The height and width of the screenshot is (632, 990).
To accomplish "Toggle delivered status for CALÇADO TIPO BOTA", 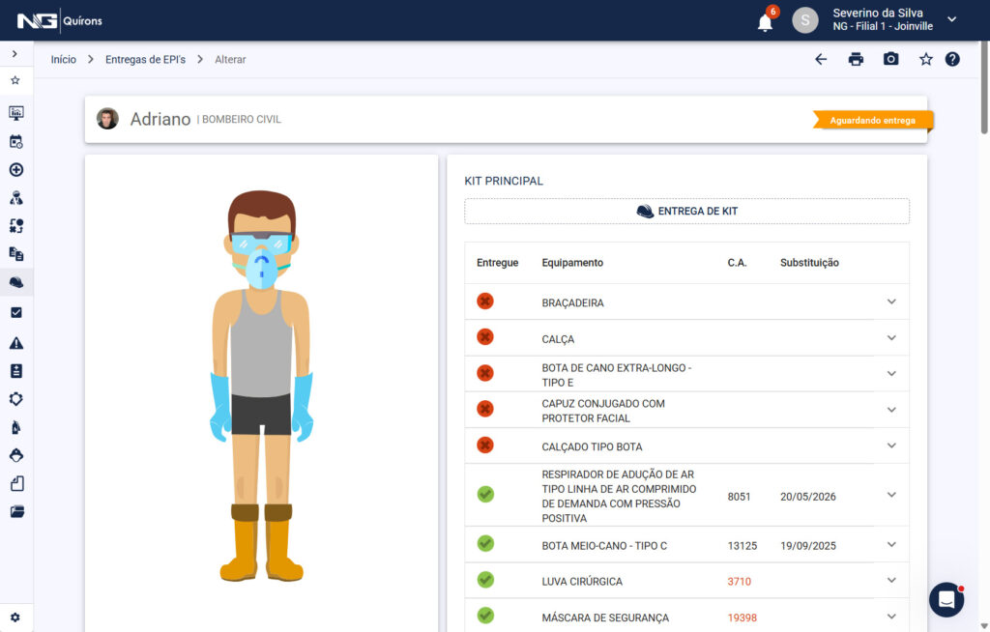I will click(485, 445).
